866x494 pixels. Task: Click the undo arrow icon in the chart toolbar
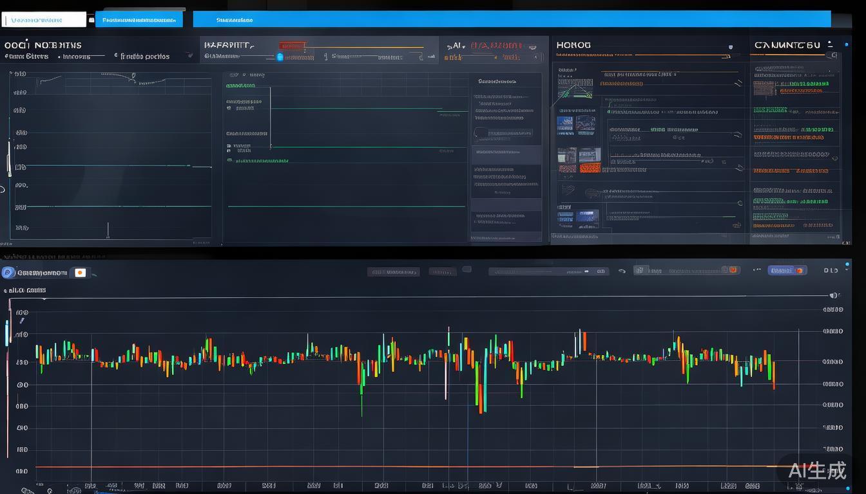[622, 271]
